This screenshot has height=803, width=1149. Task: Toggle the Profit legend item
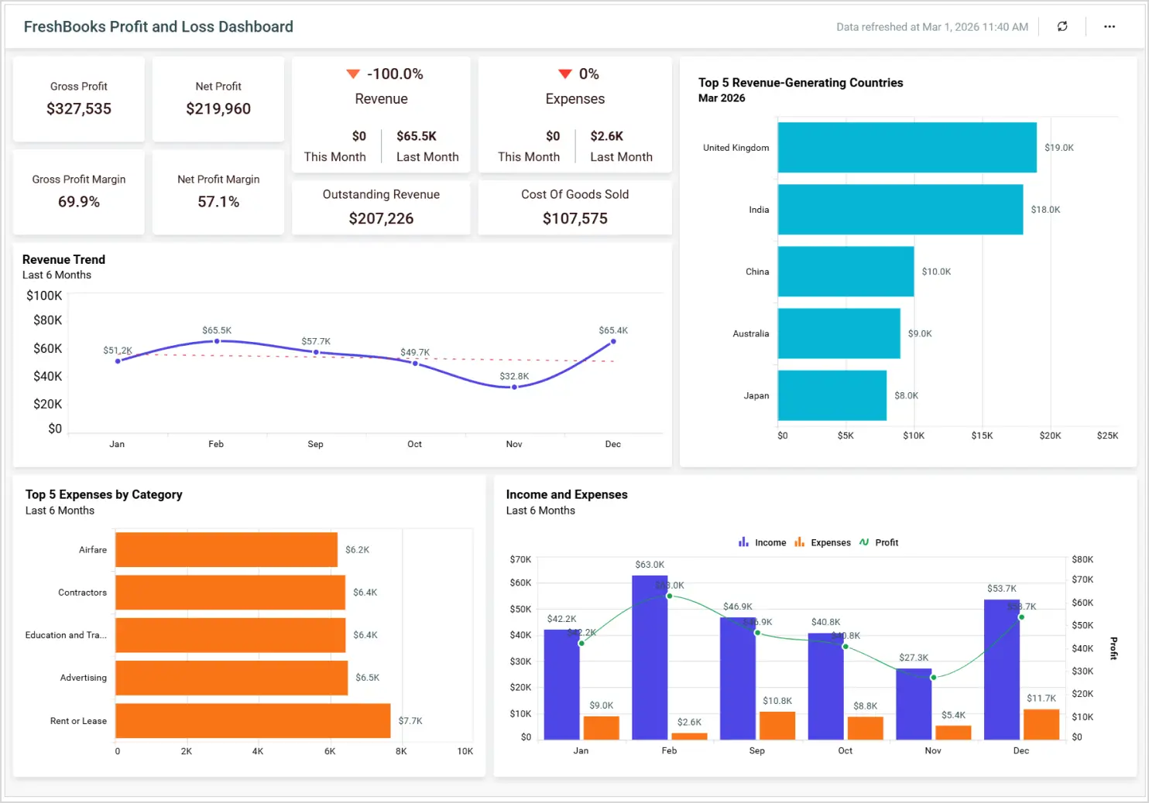(x=879, y=542)
